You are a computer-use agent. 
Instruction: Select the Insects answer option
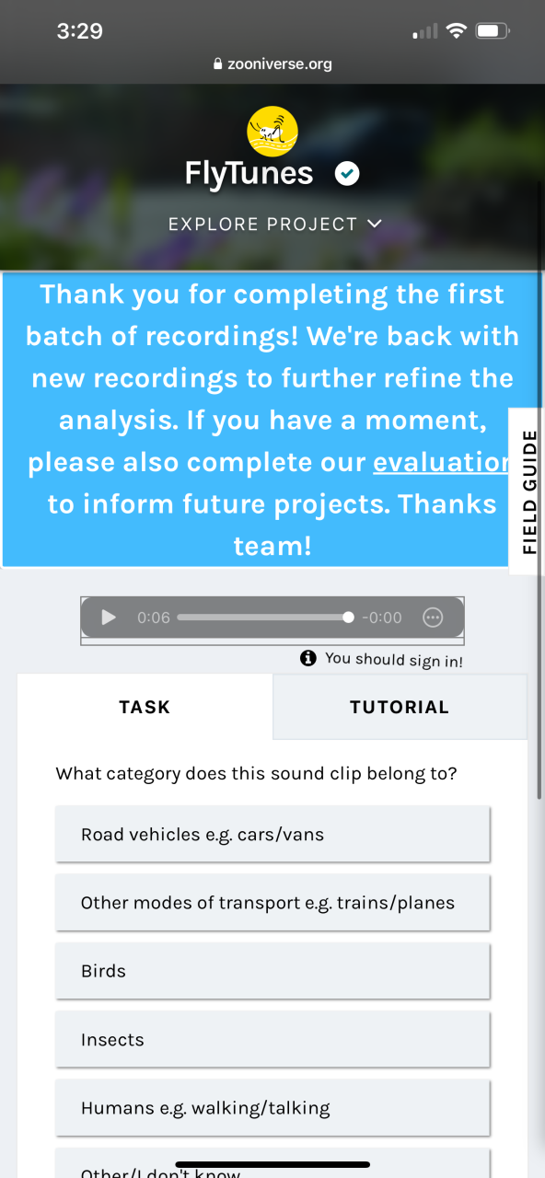point(272,1040)
